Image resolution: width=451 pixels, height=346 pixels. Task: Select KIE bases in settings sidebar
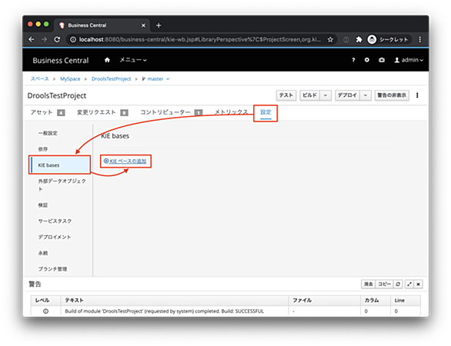click(x=60, y=165)
